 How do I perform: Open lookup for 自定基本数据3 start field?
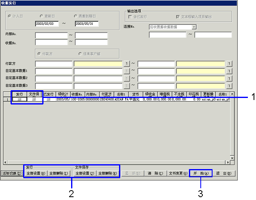coord(126,85)
